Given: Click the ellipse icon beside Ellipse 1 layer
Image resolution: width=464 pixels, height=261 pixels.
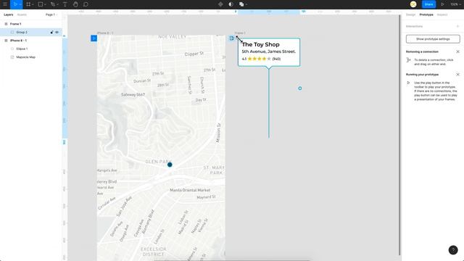Looking at the screenshot, I should 12,49.
